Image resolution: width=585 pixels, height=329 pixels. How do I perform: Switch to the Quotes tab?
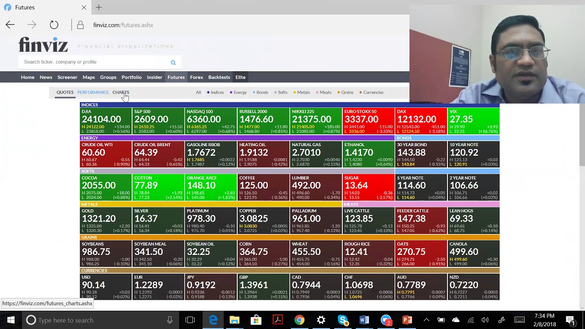tap(65, 92)
